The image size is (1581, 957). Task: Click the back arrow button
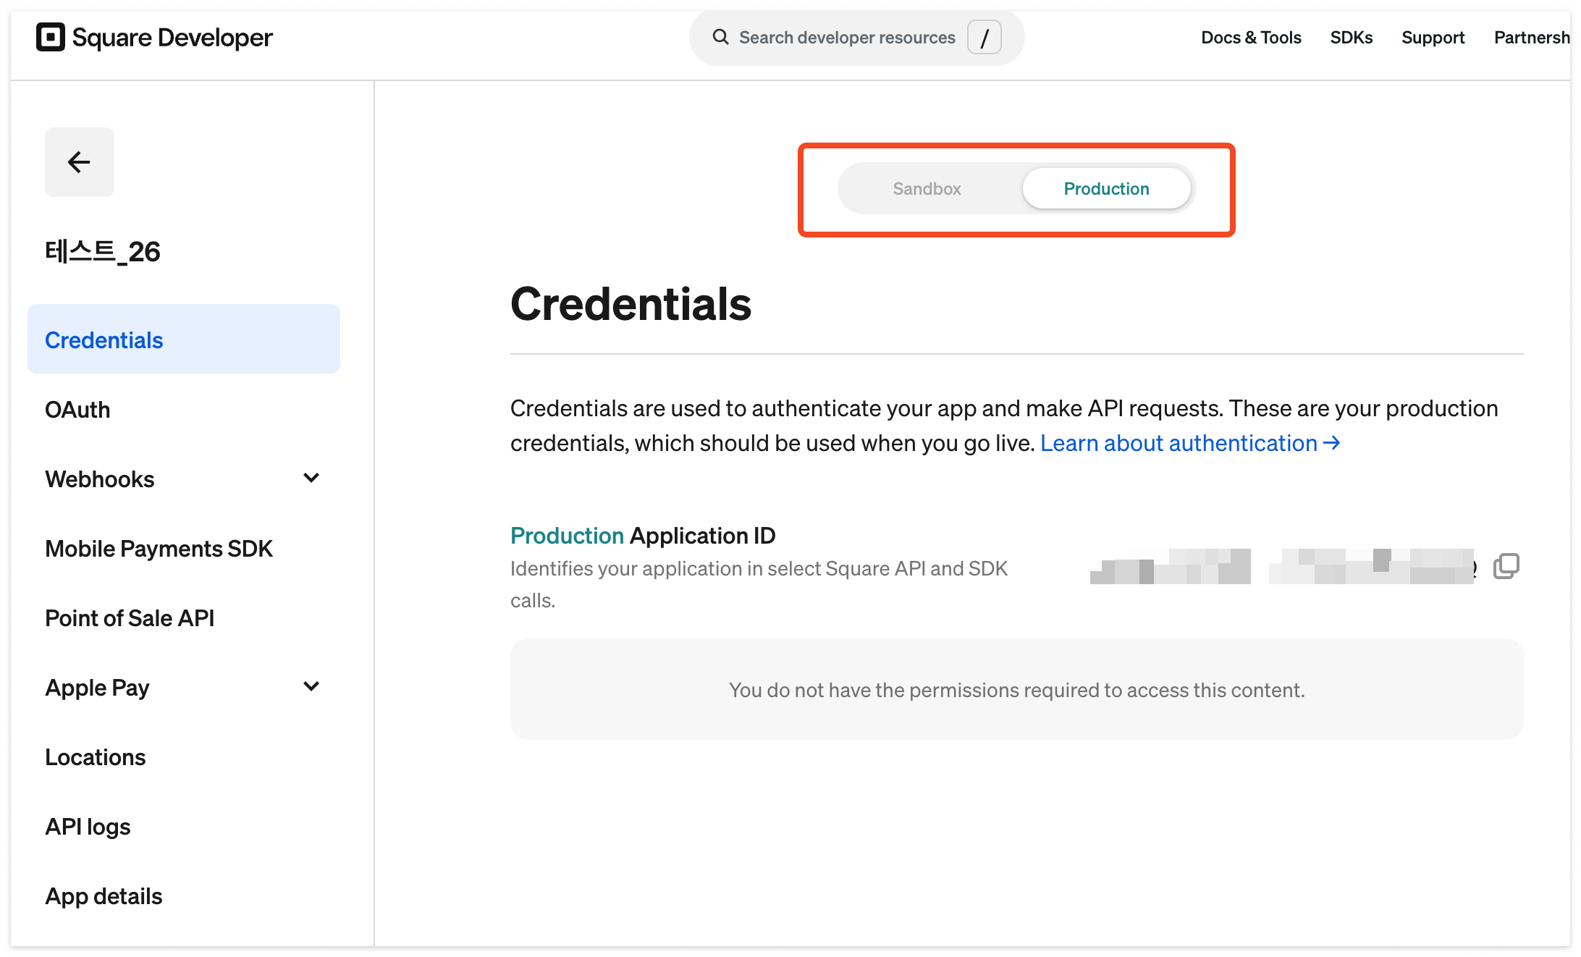(x=80, y=162)
